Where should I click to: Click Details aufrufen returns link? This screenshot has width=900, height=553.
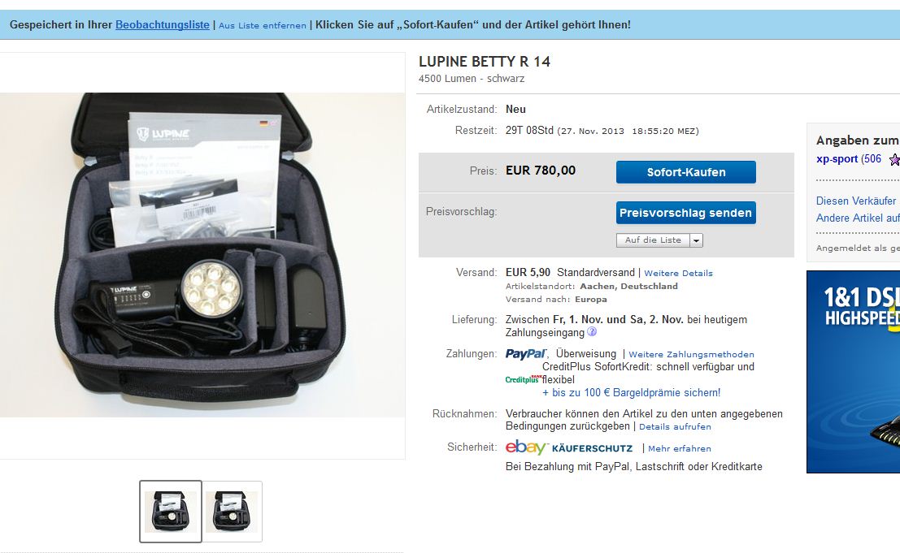(675, 427)
